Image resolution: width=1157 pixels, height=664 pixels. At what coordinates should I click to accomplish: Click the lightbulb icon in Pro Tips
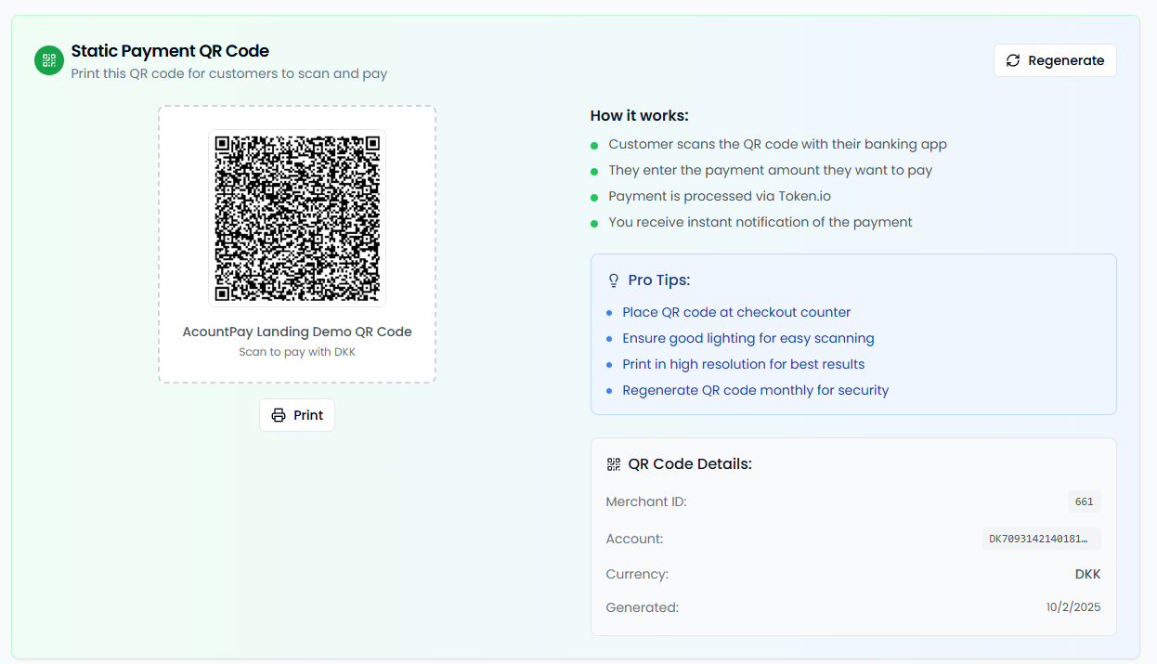click(x=612, y=280)
